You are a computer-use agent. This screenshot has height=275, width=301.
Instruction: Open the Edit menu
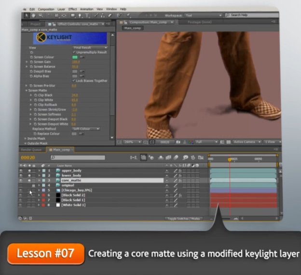tap(32, 9)
